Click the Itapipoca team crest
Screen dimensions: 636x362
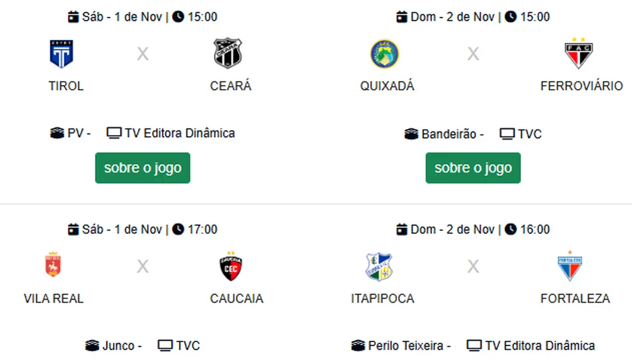[x=379, y=267]
